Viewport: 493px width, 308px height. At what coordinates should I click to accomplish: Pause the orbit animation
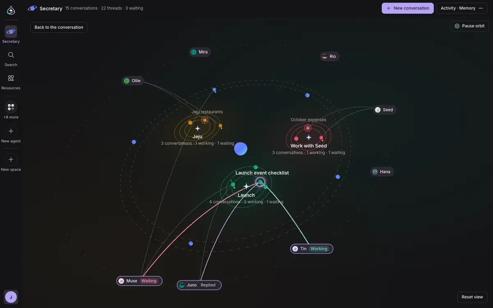(470, 26)
